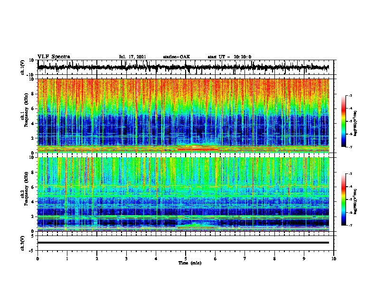Click the "8" kHz tick of ch.2 spectrogram
376x290 pixels.
tap(33, 172)
